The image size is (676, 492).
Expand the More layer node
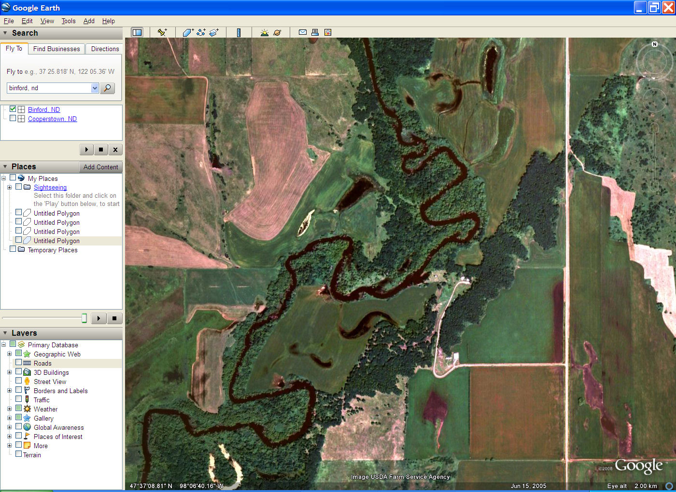pos(9,446)
